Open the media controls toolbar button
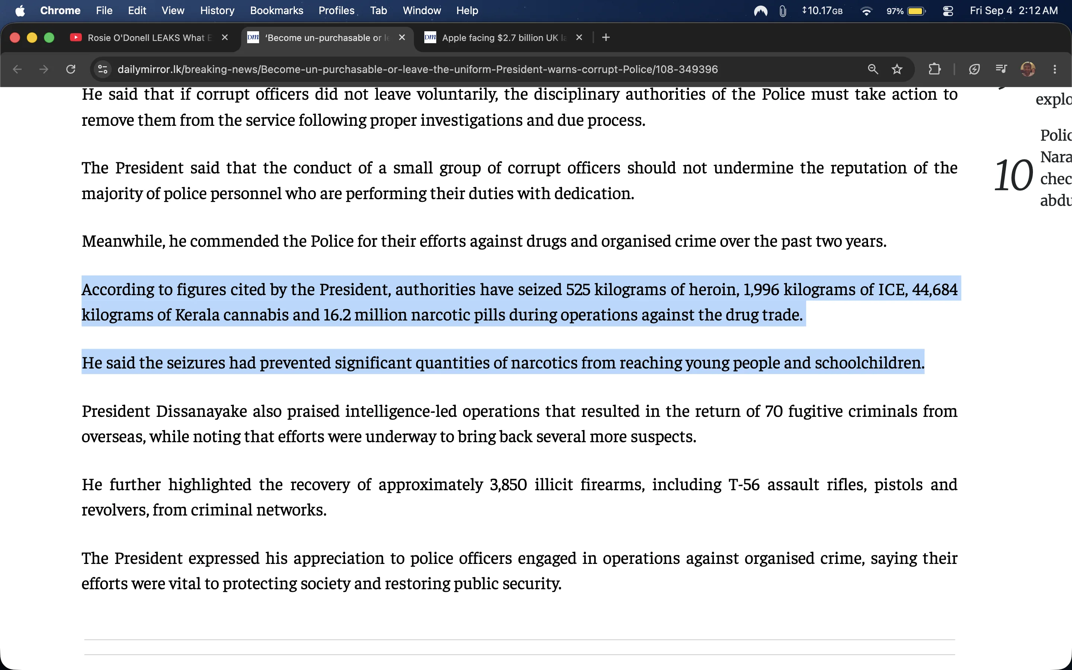This screenshot has width=1072, height=670. click(x=1001, y=69)
